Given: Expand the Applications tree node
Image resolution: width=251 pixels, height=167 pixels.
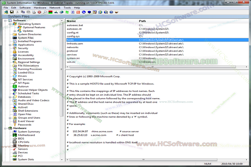Looking at the screenshot, I should tap(10, 45).
